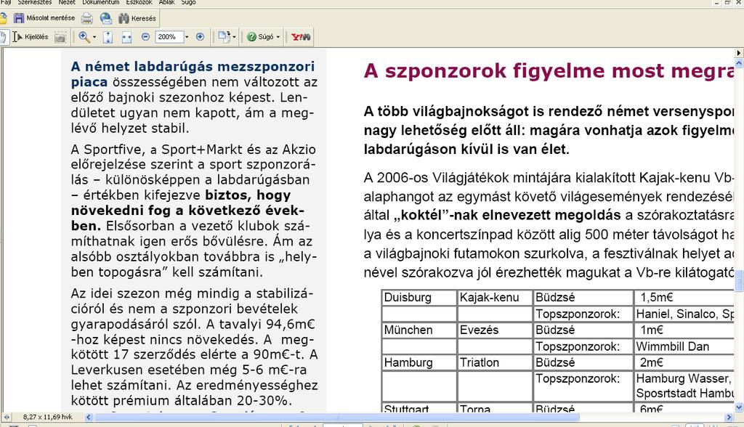This screenshot has height=427, width=744.
Task: Expand the Súgó toolbar dropdown arrow
Action: pyautogui.click(x=278, y=37)
